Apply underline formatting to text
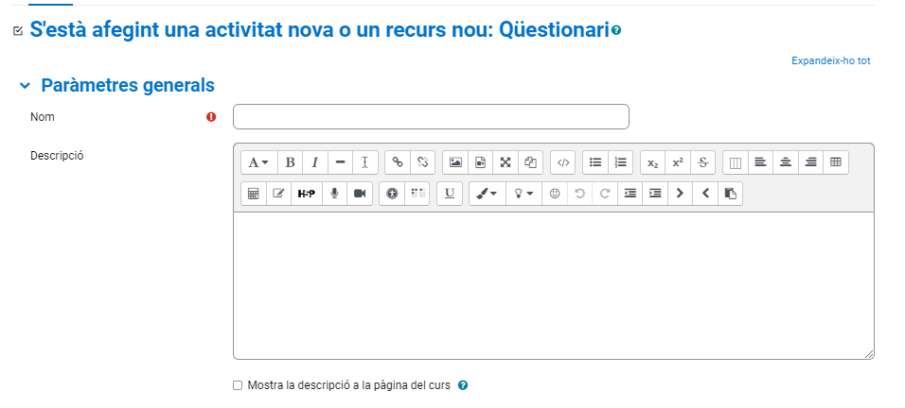The width and height of the screenshot is (905, 408). [450, 194]
